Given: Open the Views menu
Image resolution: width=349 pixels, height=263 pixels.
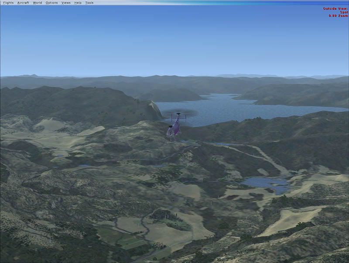Looking at the screenshot, I should tap(66, 3).
